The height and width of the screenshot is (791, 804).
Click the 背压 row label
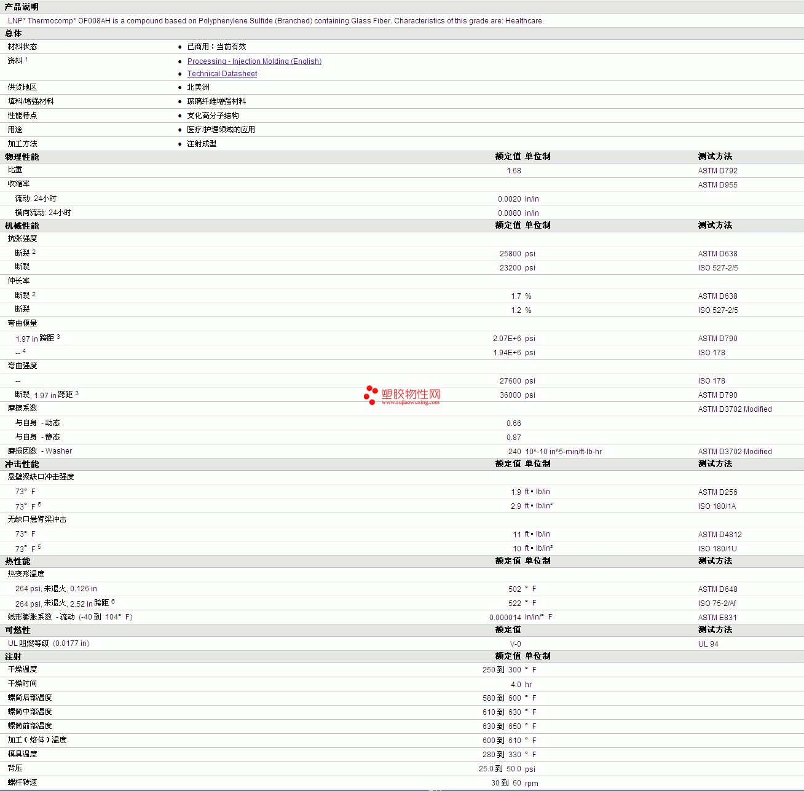[x=15, y=768]
